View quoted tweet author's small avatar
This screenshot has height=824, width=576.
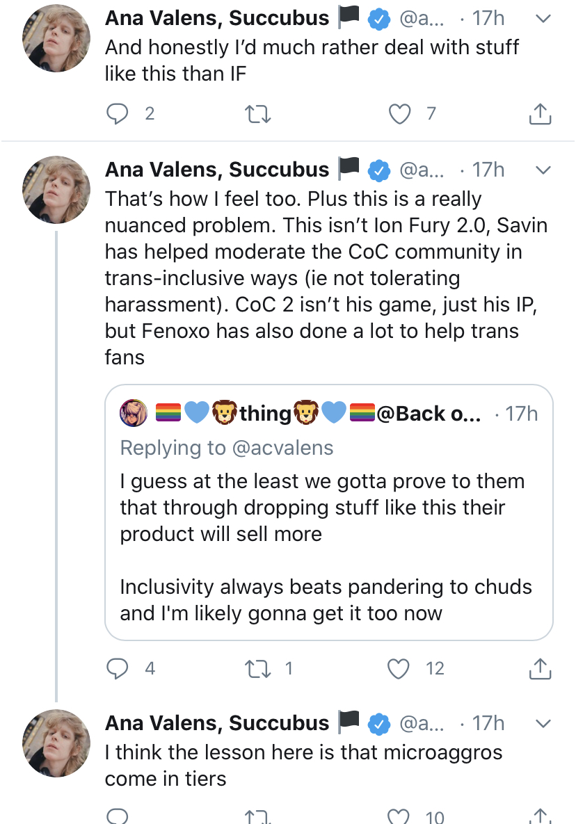pyautogui.click(x=134, y=414)
